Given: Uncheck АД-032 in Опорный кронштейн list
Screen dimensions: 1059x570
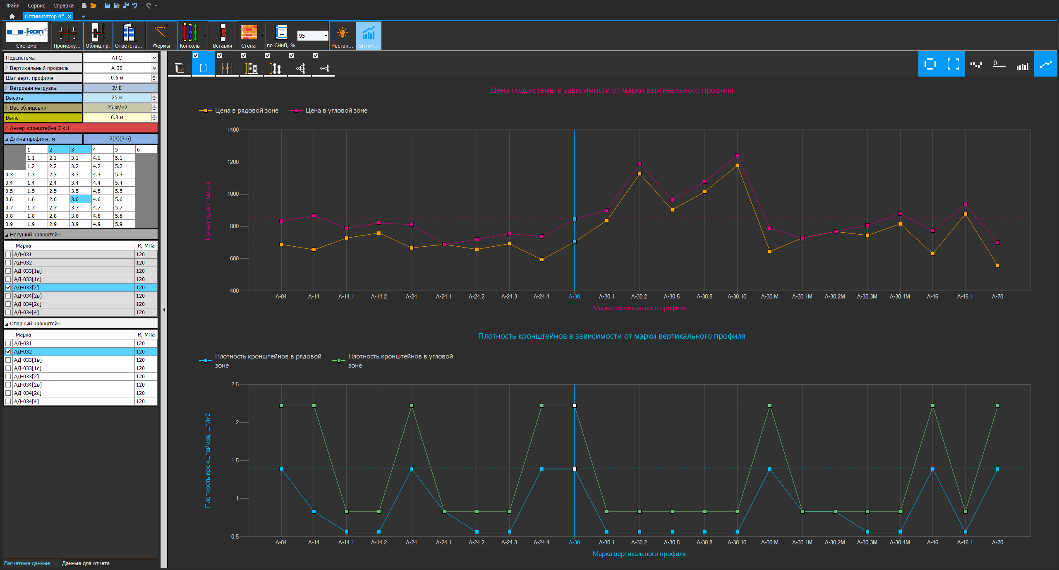Looking at the screenshot, I should click(x=8, y=351).
